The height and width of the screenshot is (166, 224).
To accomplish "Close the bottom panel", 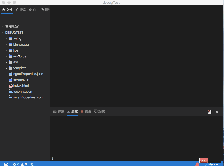I will click(x=217, y=112).
